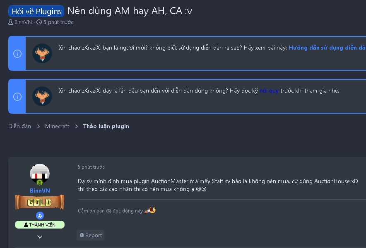Click the "THÀNH VIÊN" member badge
366x248 pixels.
point(40,225)
